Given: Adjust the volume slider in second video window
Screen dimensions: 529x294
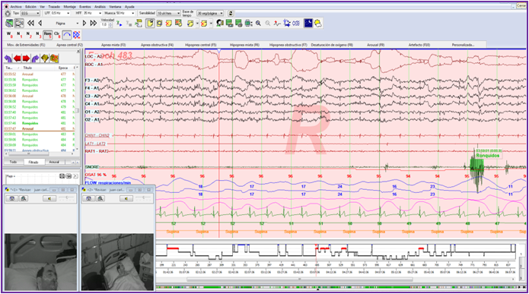Looking at the screenshot, I should point(144,198).
